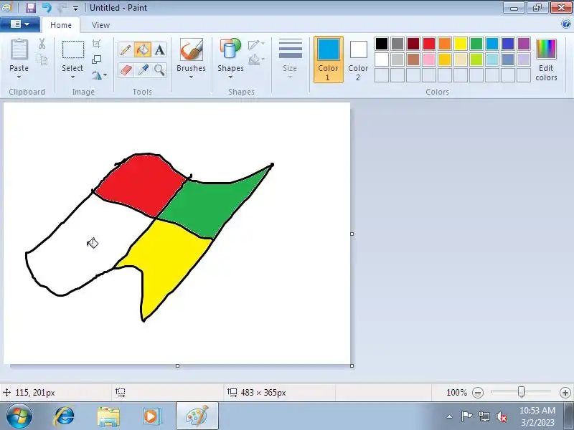Image resolution: width=574 pixels, height=430 pixels.
Task: Open the Paint application menu button
Action: tap(20, 24)
